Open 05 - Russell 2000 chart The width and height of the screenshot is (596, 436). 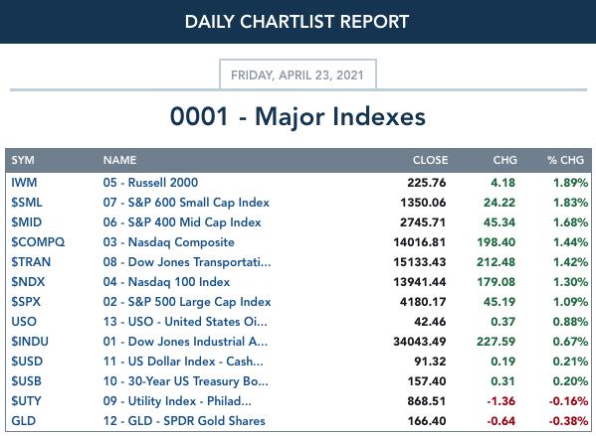[150, 183]
